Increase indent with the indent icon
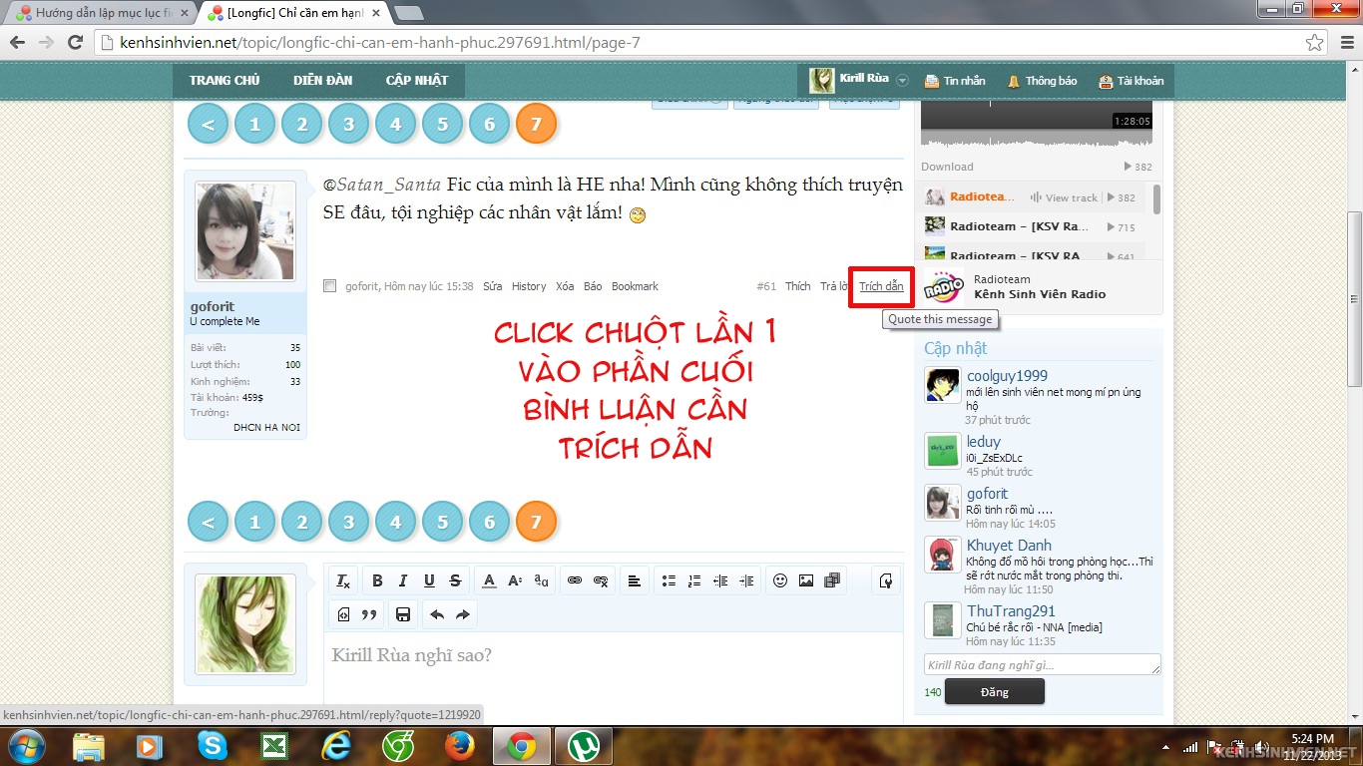This screenshot has height=766, width=1363. pos(746,580)
